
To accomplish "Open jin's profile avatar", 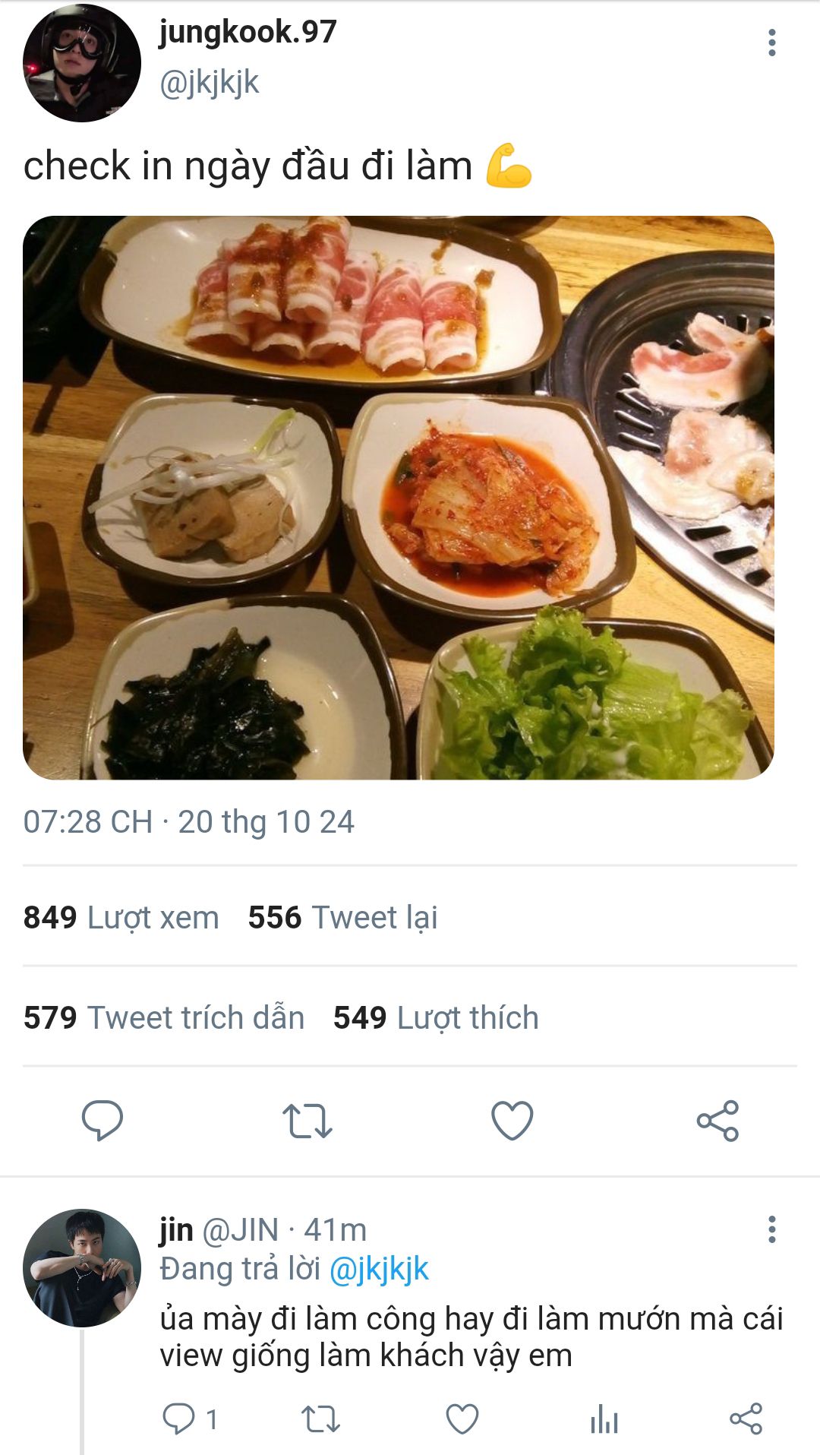I will [82, 1268].
